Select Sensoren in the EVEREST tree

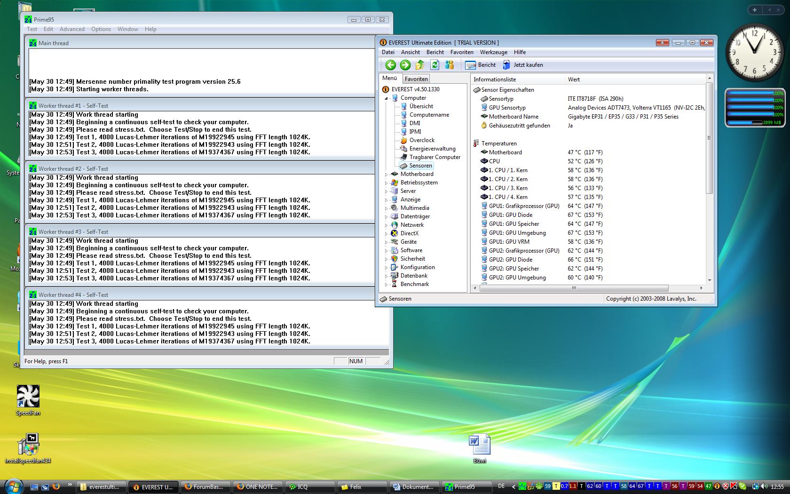point(420,166)
